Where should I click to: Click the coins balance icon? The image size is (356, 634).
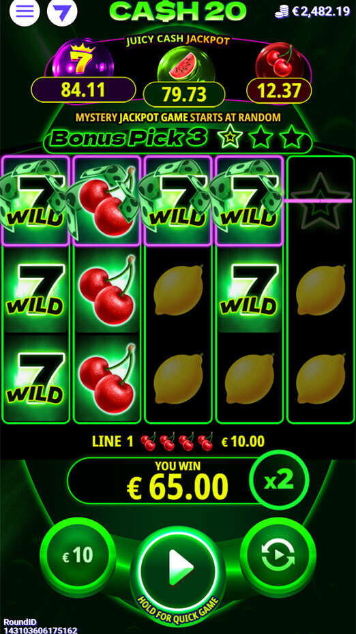pos(282,12)
